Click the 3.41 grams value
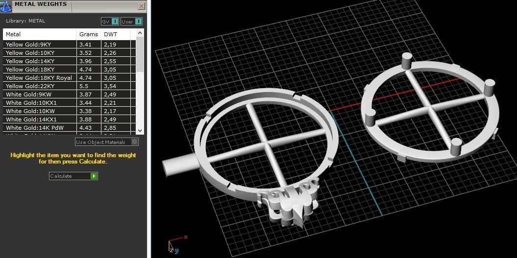The height and width of the screenshot is (258, 517). click(x=85, y=44)
